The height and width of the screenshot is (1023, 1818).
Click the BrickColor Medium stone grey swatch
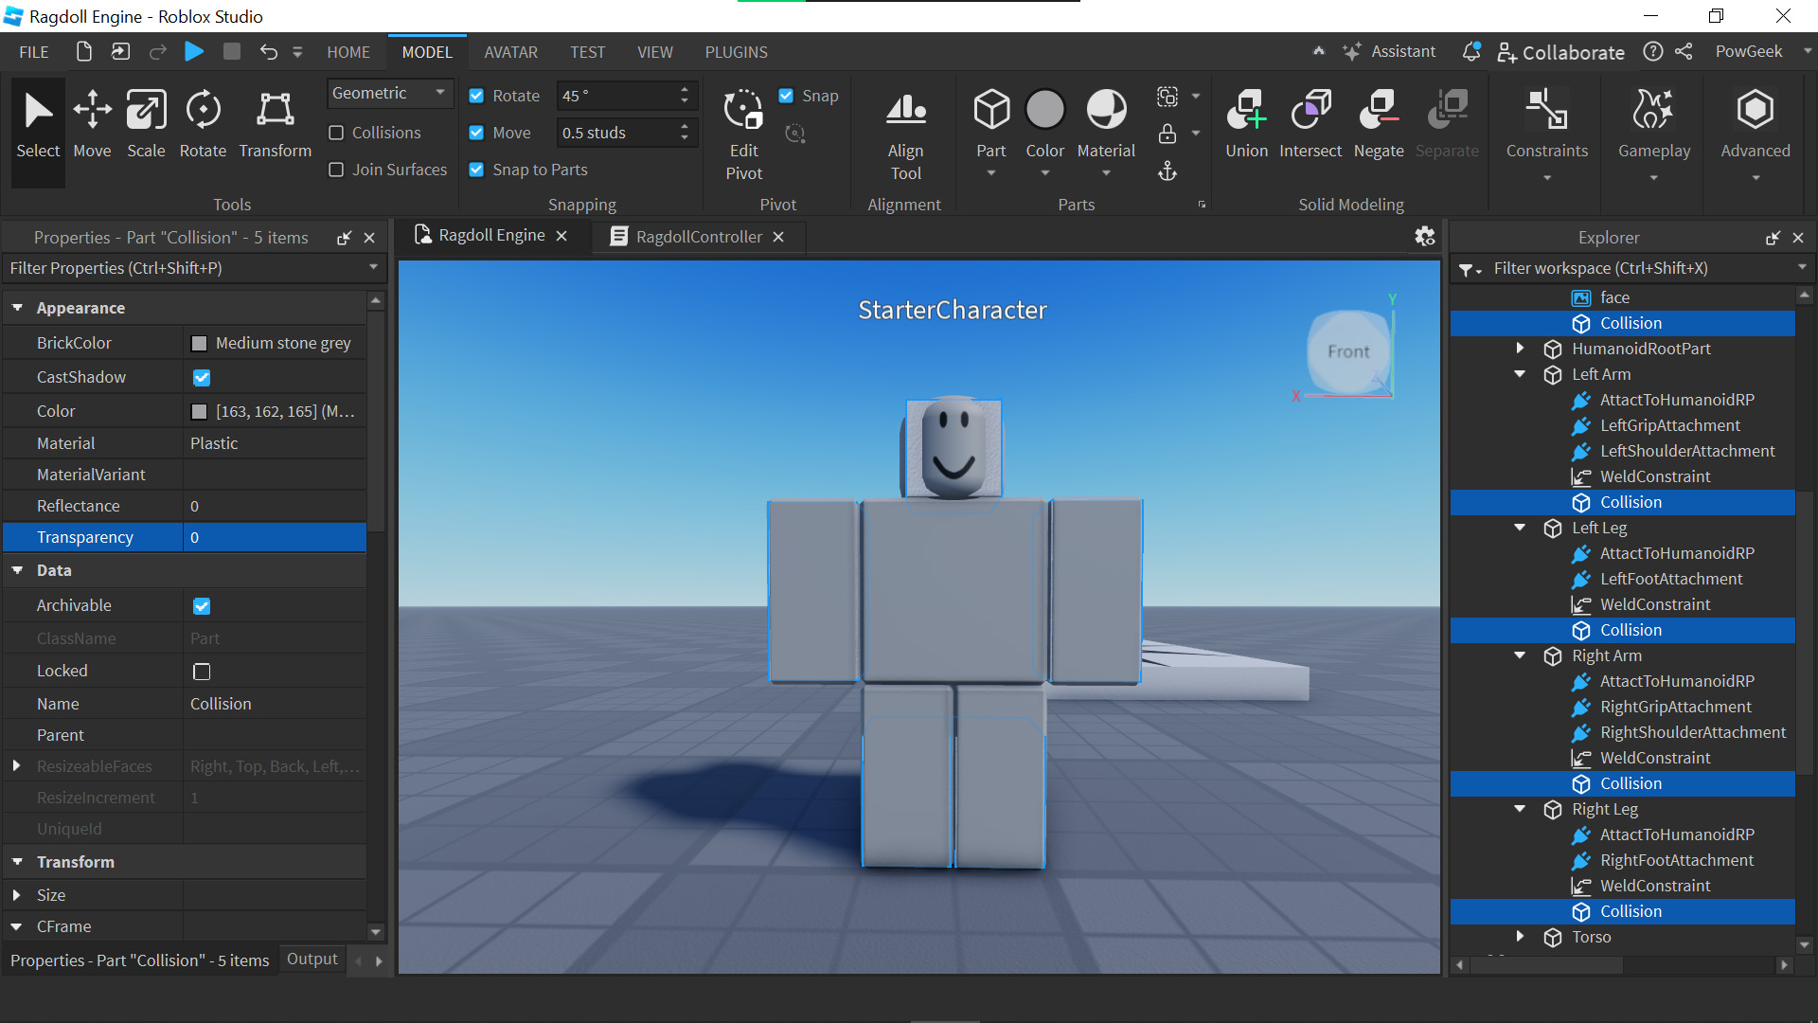(x=199, y=343)
